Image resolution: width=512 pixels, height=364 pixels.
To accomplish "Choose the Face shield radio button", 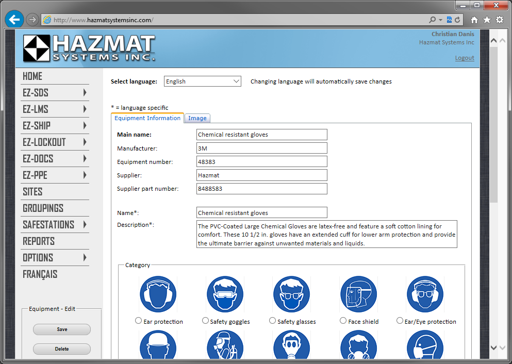I will pos(343,321).
